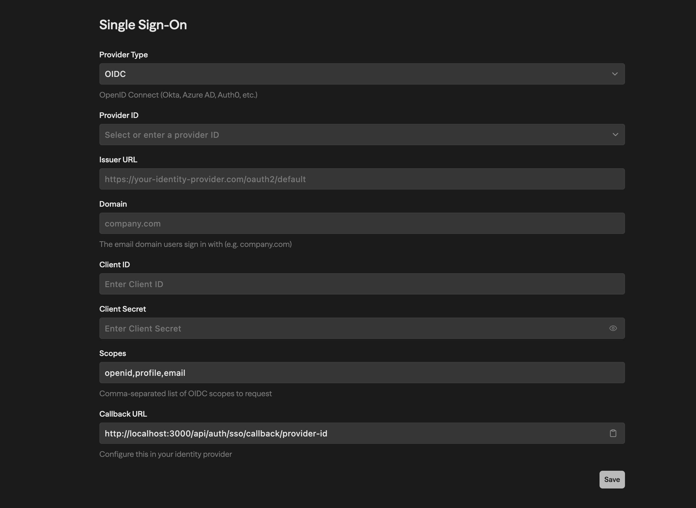Click the OIDC value in Provider Type
Viewport: 696px width, 508px height.
pos(115,74)
